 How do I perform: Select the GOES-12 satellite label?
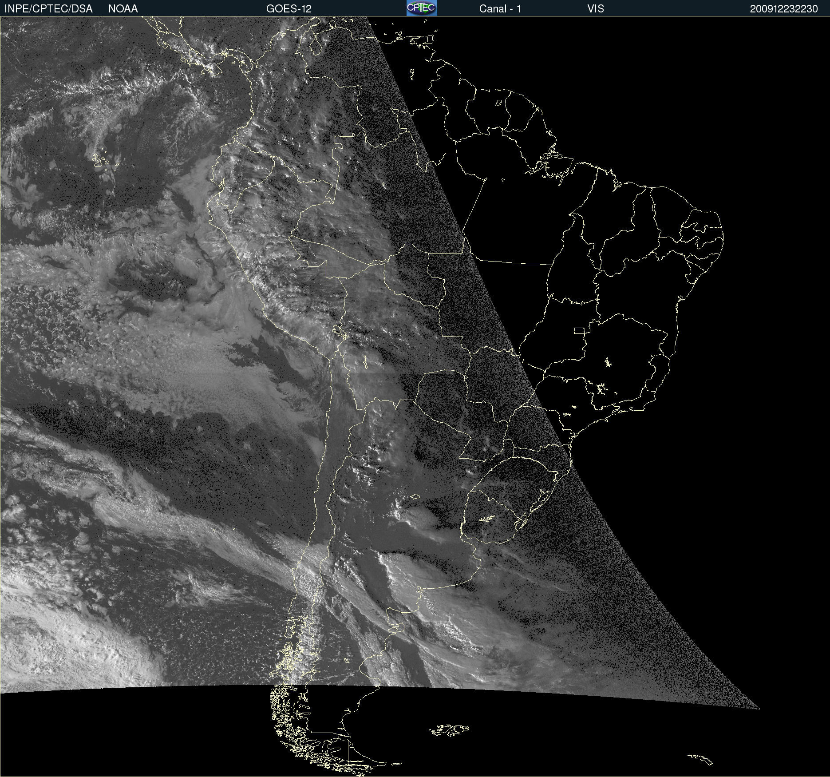pos(289,9)
